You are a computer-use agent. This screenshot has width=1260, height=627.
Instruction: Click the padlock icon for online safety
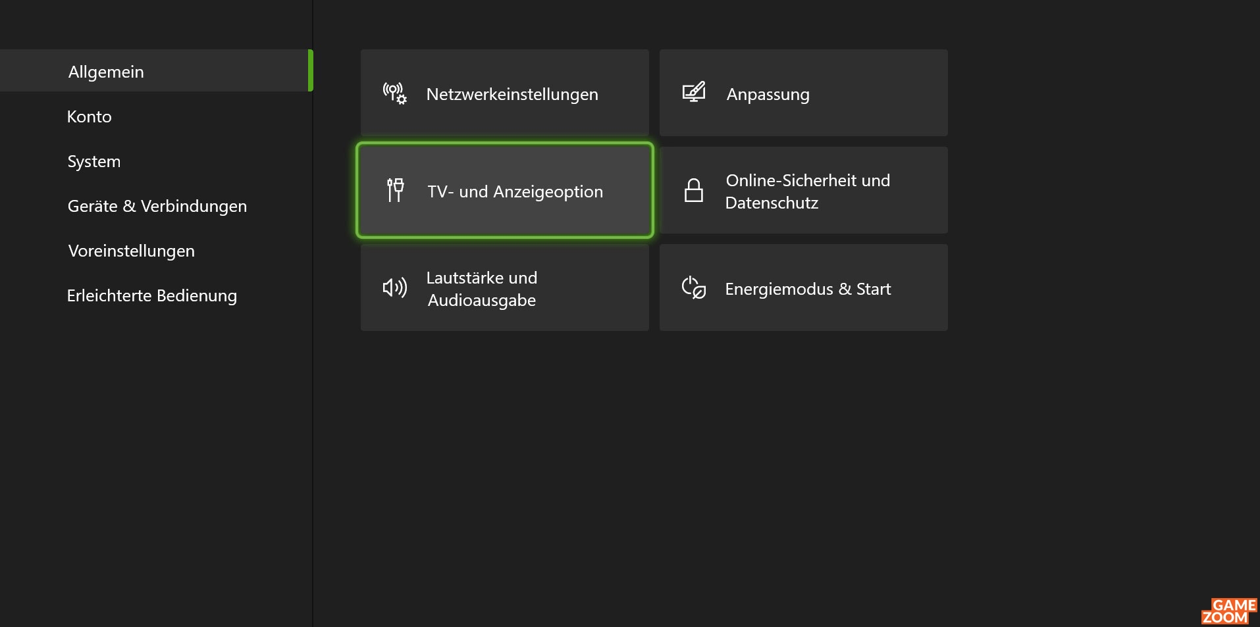[x=694, y=190]
